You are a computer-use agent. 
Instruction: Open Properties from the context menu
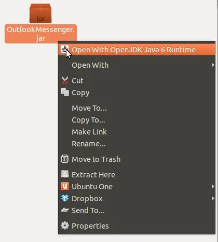coord(137,226)
